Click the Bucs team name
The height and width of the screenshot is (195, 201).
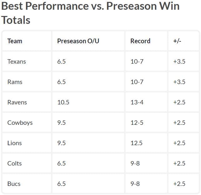point(14,184)
